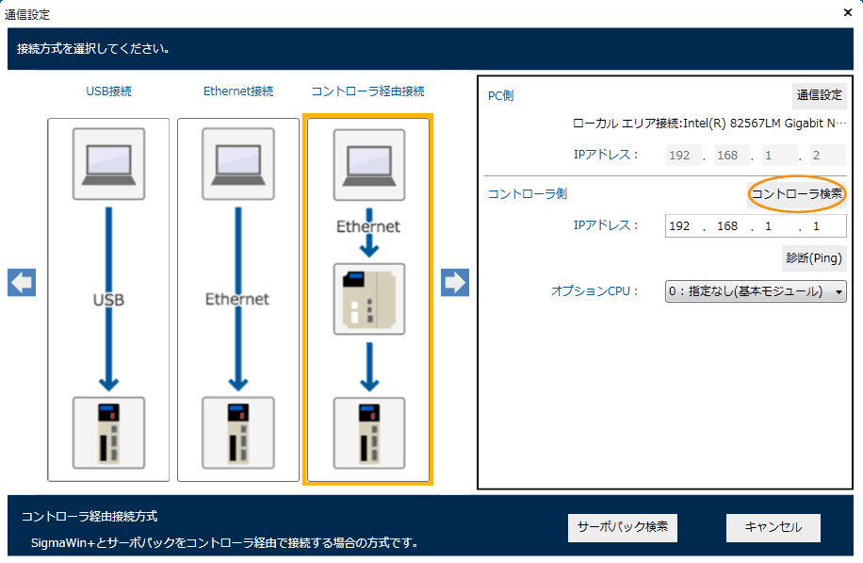Start サーボパック検索
This screenshot has height=563, width=863.
pos(622,527)
